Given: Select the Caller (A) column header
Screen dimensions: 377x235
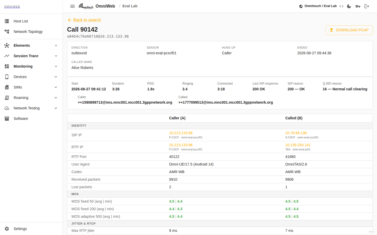Looking at the screenshot, I should coord(177,118).
